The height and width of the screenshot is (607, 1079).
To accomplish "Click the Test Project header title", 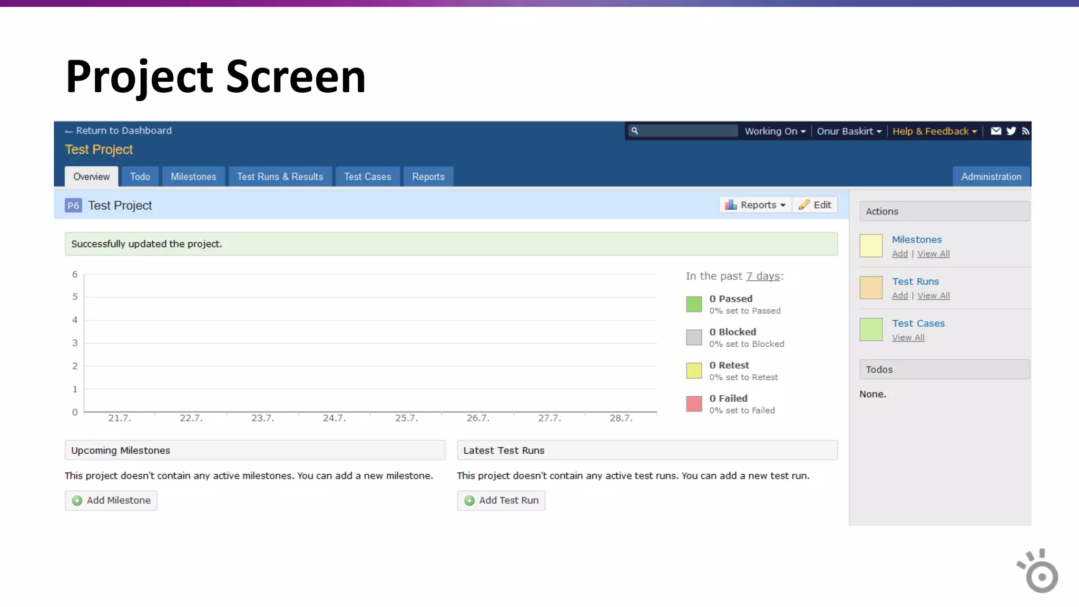I will [99, 150].
